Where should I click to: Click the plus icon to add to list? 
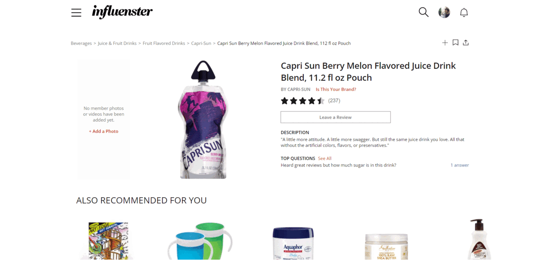click(445, 43)
